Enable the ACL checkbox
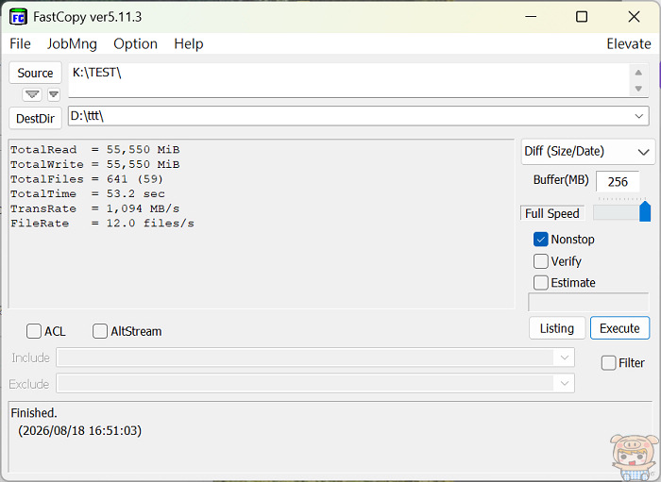This screenshot has height=482, width=661. 34,331
